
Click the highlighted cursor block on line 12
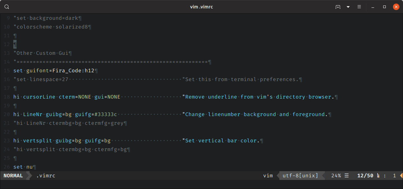pyautogui.click(x=15, y=44)
